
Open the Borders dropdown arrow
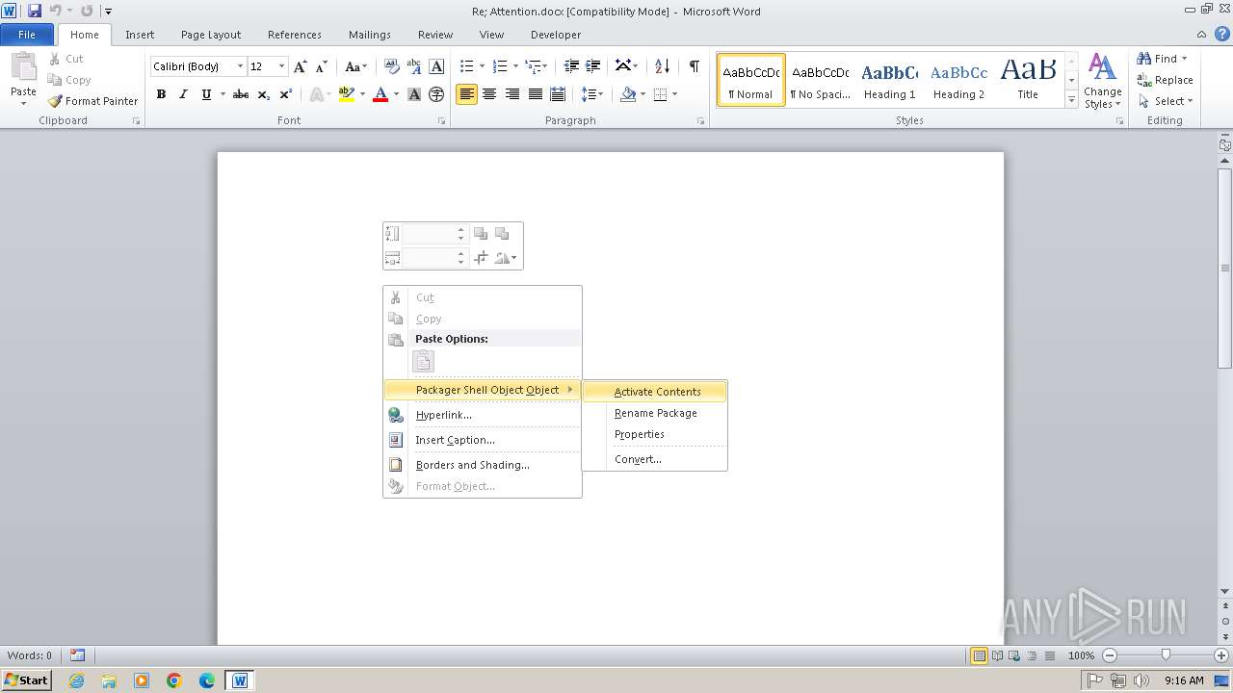[x=674, y=94]
